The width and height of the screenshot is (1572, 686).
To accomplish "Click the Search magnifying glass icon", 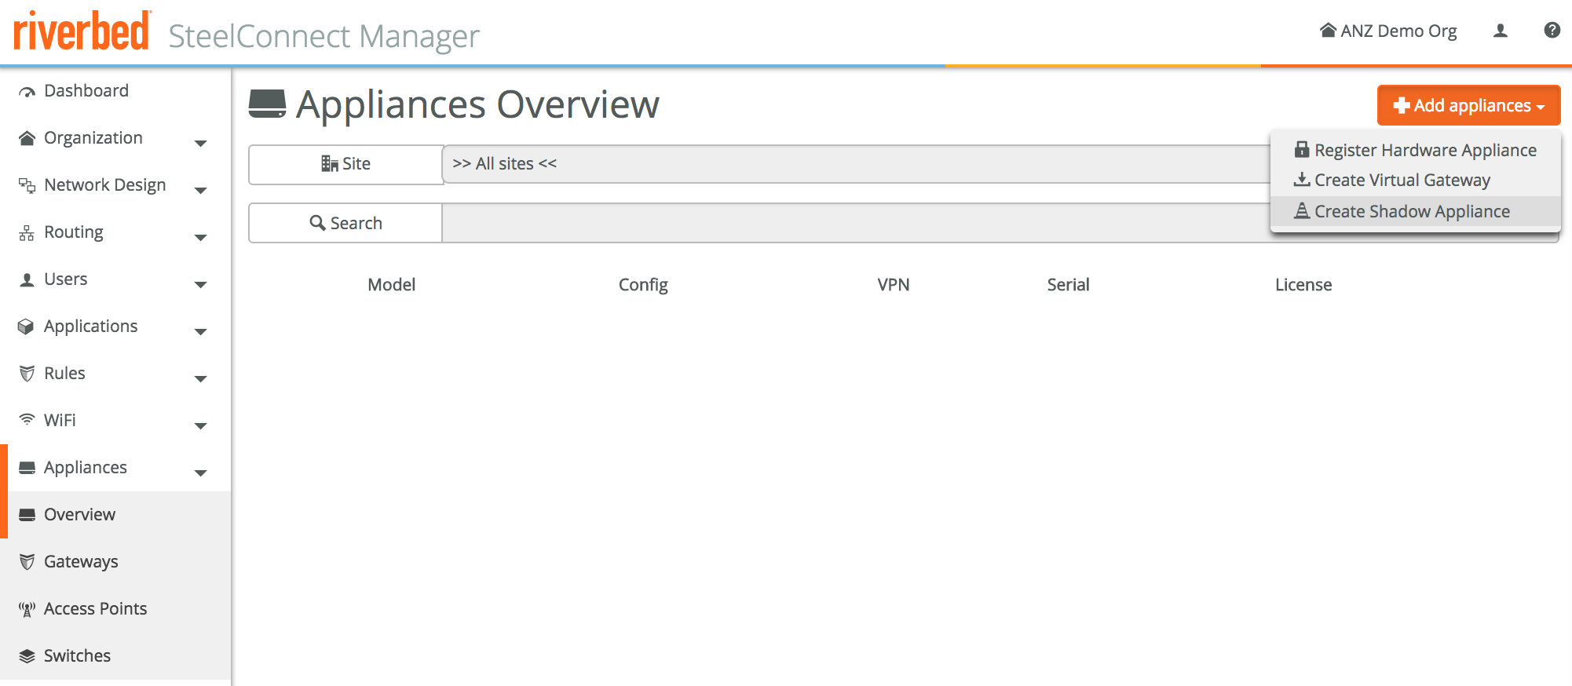I will (318, 223).
